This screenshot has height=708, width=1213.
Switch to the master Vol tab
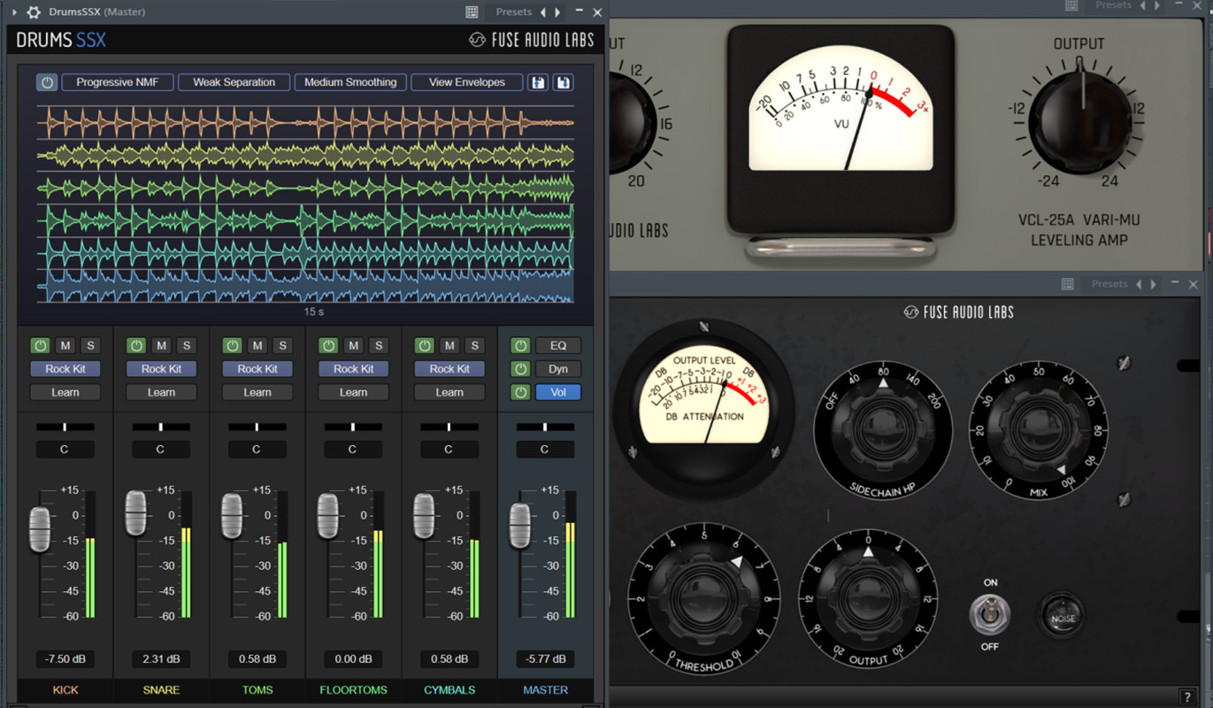tap(558, 392)
